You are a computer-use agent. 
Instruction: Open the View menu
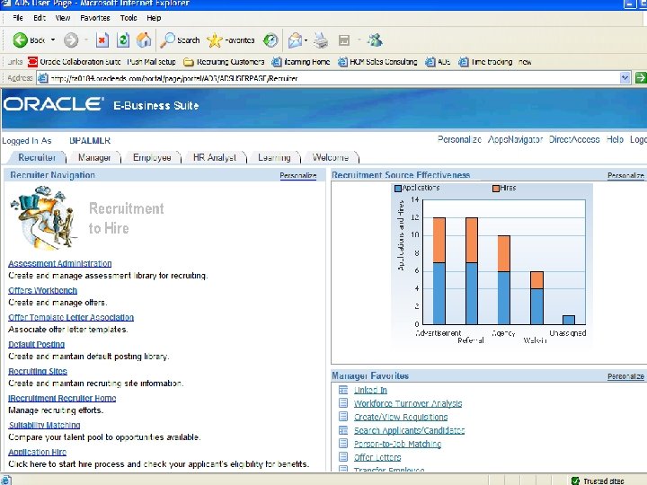[63, 18]
